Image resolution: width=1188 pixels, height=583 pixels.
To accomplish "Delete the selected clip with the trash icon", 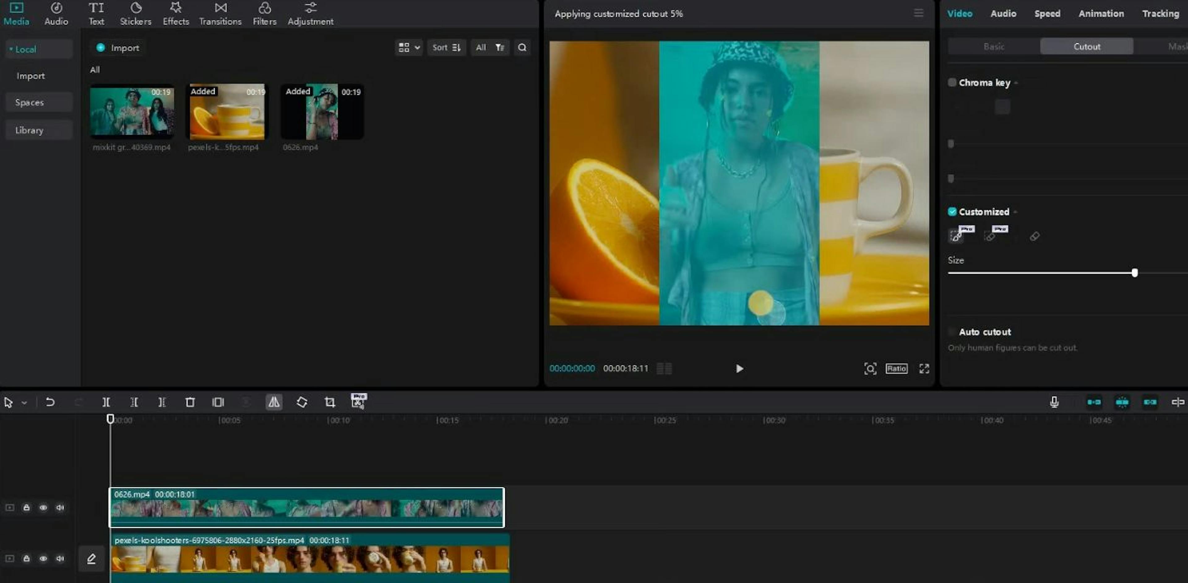I will (x=190, y=402).
